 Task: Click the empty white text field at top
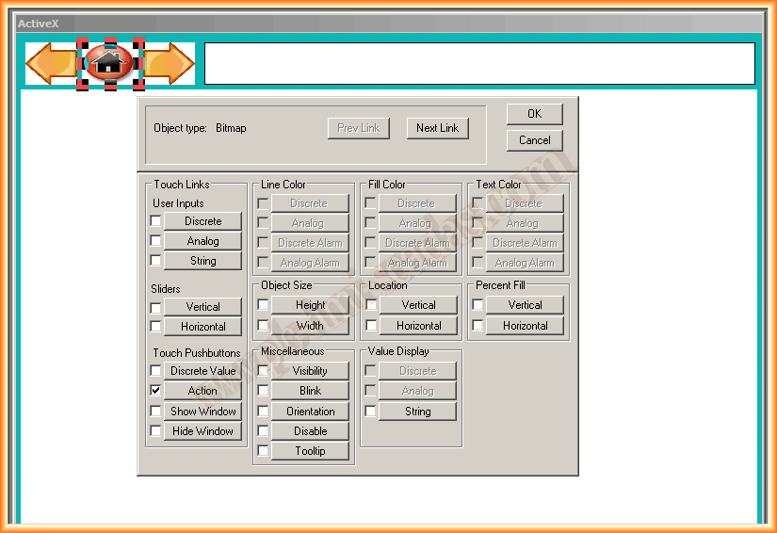[x=479, y=64]
